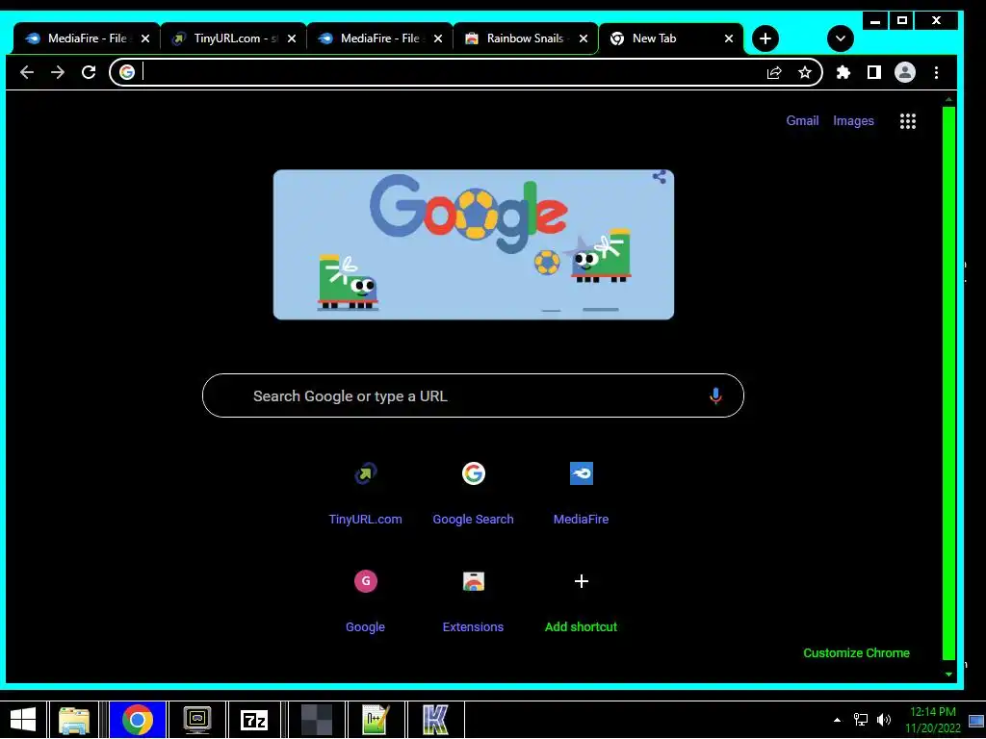Click the Add shortcut plus tile
Viewport: 986px width, 739px height.
click(x=581, y=600)
